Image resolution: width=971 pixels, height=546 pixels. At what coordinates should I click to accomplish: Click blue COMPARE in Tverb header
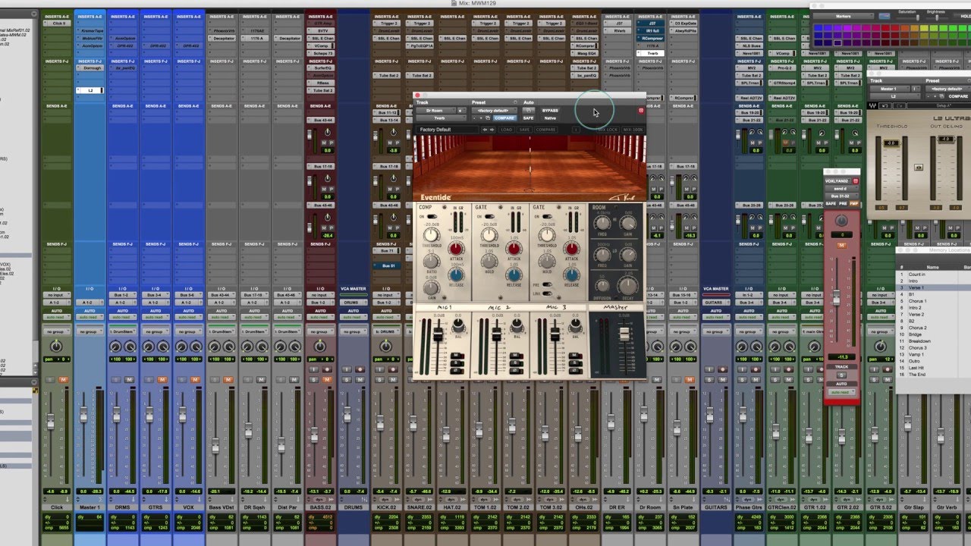(504, 118)
